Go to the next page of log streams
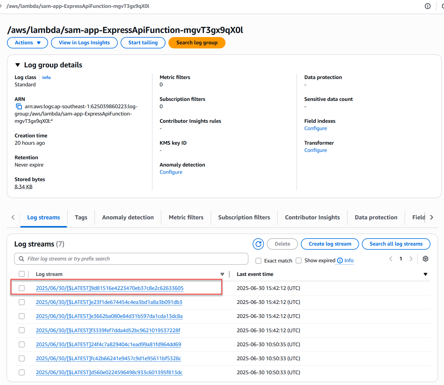The height and width of the screenshot is (385, 444). click(x=411, y=259)
